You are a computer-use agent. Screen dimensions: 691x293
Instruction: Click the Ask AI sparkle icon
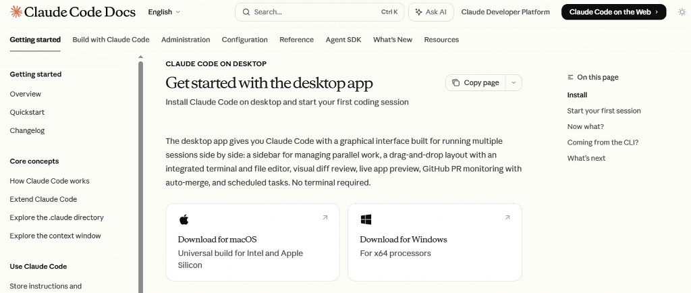(x=418, y=12)
